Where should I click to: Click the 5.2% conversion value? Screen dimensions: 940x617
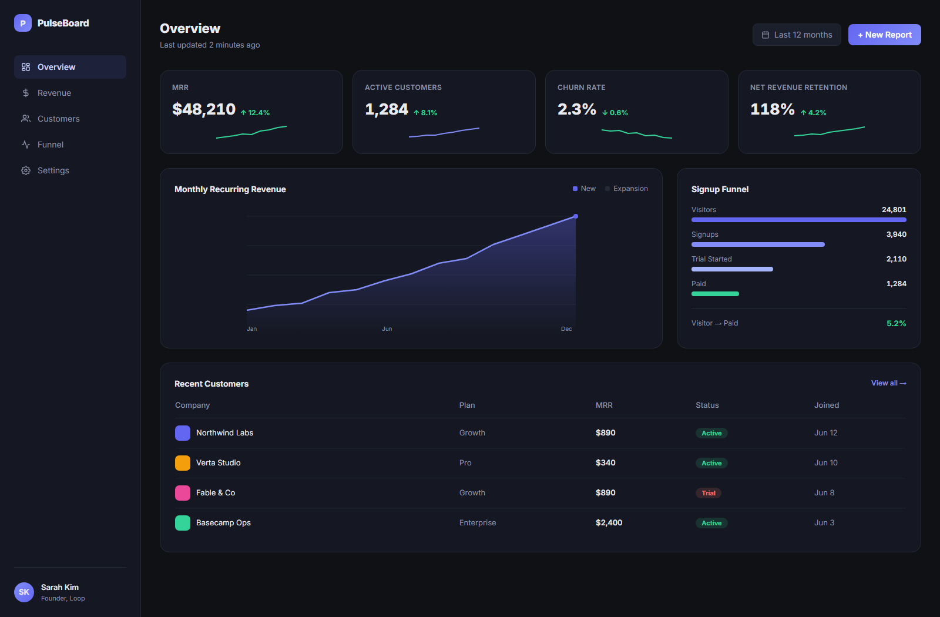(897, 324)
